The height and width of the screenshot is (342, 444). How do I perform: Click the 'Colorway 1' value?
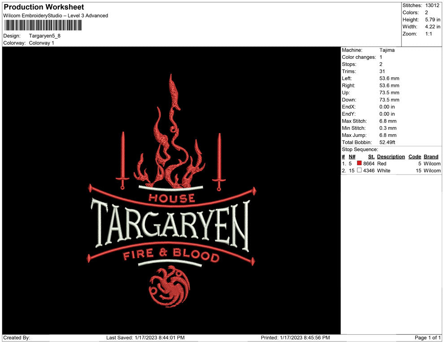point(41,43)
